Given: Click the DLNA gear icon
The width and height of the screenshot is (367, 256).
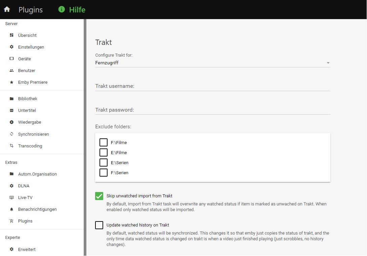Looking at the screenshot, I should pyautogui.click(x=11, y=186).
